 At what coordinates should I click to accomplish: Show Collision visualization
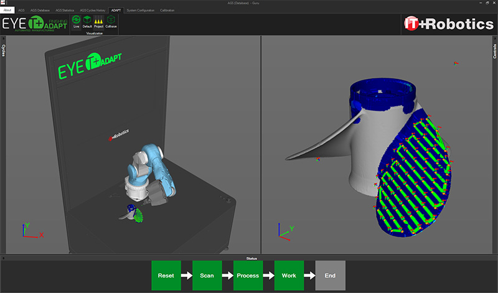111,22
